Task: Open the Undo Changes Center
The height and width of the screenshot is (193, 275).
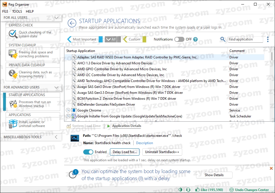Action: (x=249, y=190)
